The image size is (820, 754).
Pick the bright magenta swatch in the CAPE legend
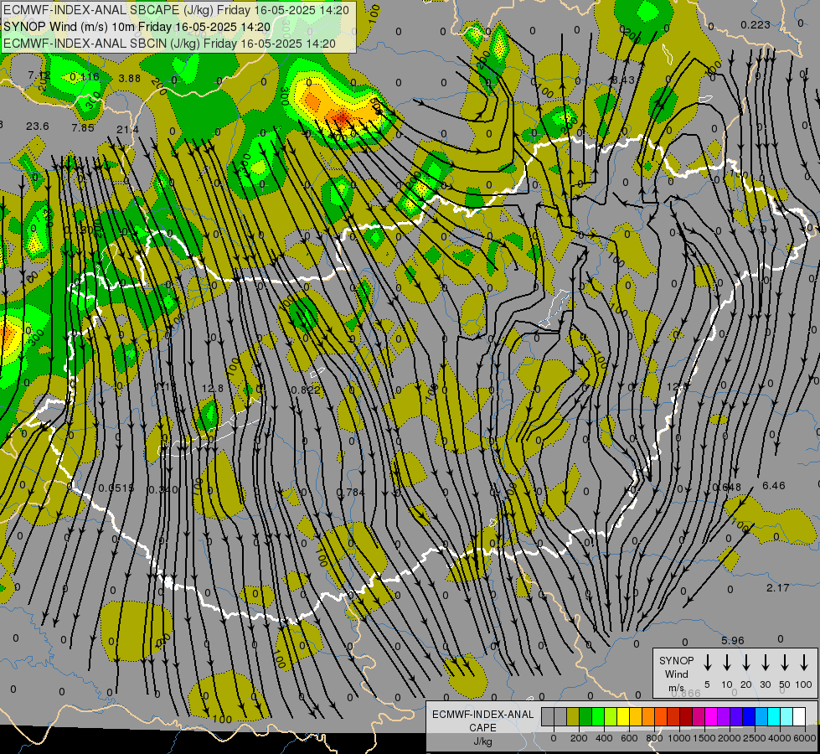tap(711, 716)
